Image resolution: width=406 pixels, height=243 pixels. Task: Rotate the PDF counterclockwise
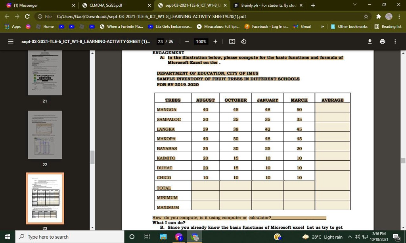click(243, 42)
